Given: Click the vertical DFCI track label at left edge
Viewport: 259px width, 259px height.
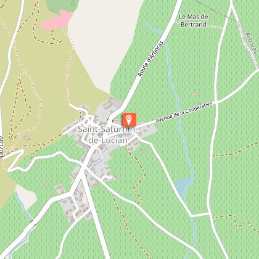Looking at the screenshot, I should [x=2, y=147].
